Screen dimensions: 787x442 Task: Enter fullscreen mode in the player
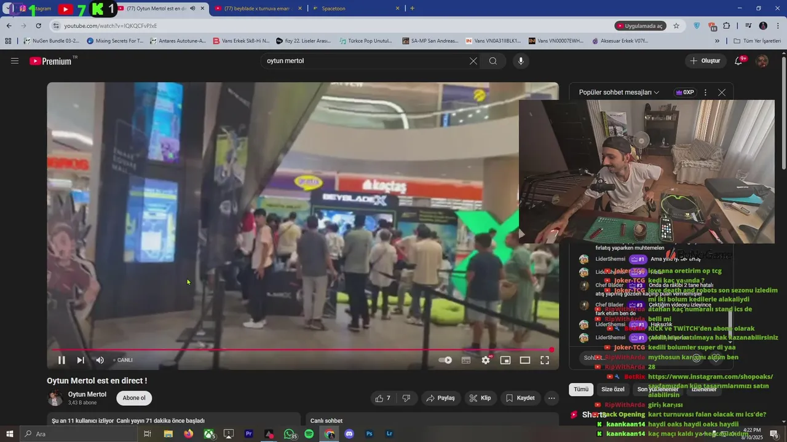tap(545, 360)
